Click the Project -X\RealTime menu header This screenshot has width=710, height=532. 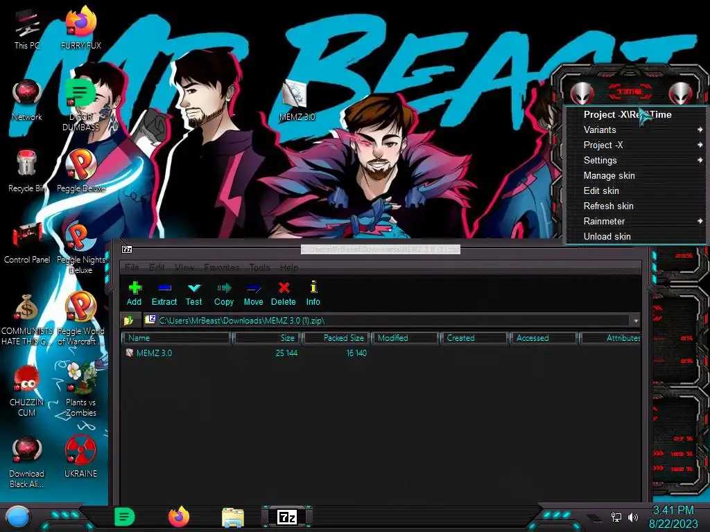[637, 114]
